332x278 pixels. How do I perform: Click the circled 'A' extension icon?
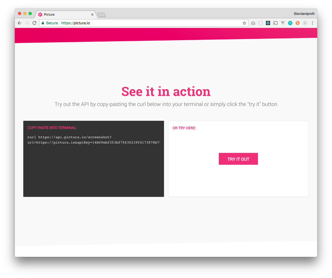305,23
